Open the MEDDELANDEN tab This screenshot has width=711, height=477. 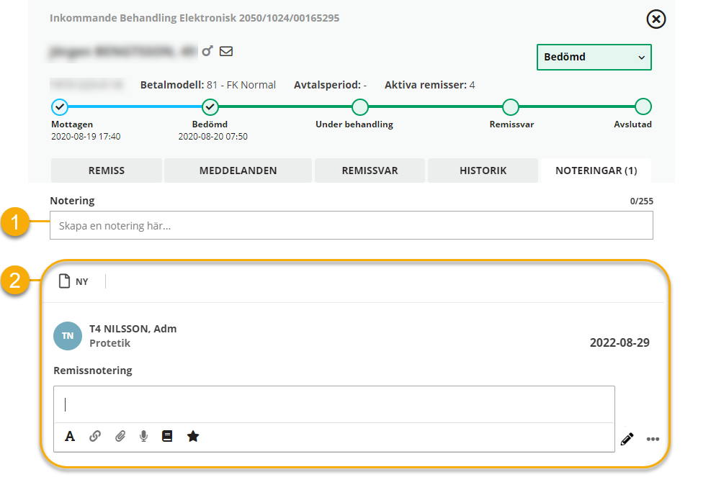pos(238,171)
